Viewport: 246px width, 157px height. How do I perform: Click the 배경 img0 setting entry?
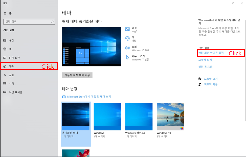click(131, 29)
